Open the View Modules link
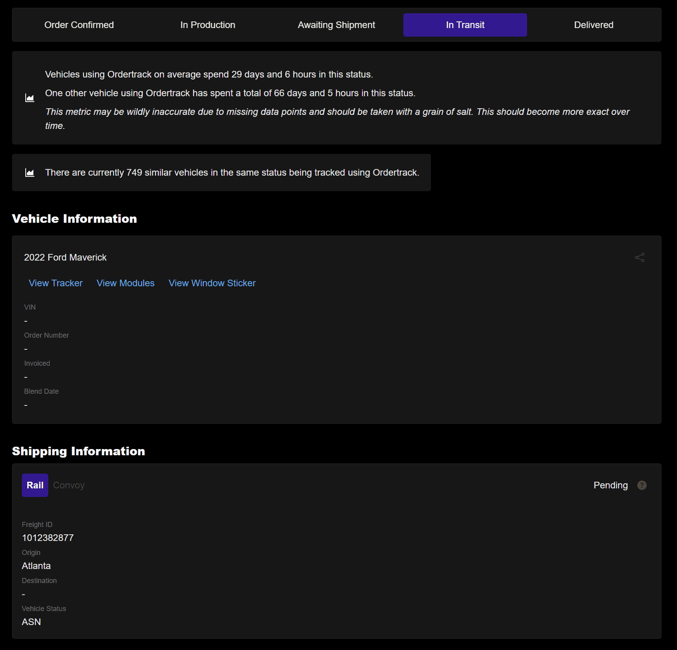This screenshot has height=650, width=677. pos(125,283)
